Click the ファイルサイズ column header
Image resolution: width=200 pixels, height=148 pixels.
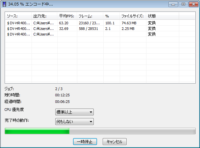(132, 16)
